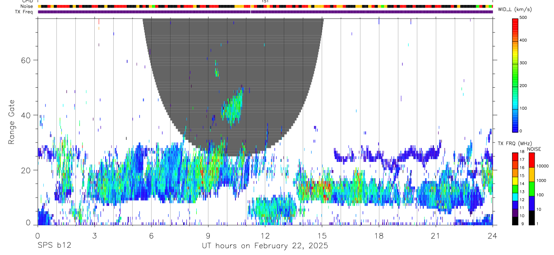This screenshot has width=554, height=255.
Task: Click the x-axis tick label 15
Action: tap(322, 236)
